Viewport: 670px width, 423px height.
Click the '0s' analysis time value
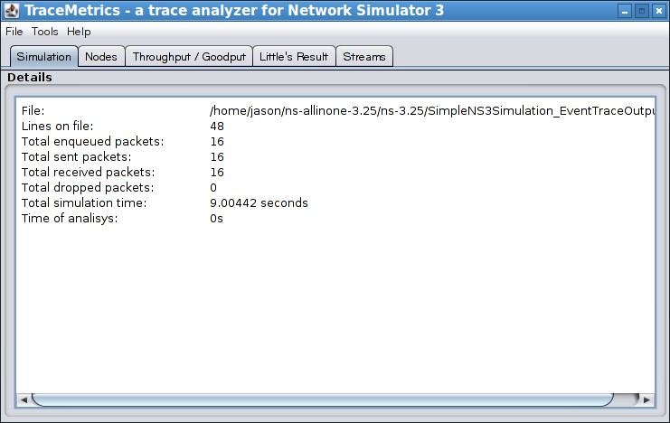click(216, 219)
